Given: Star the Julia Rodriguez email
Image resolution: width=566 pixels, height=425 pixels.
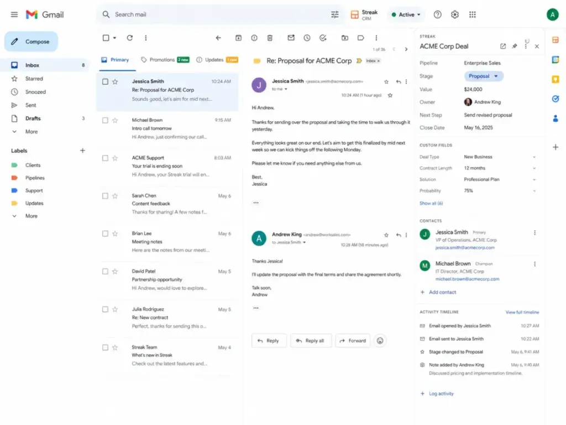Looking at the screenshot, I should tap(115, 309).
